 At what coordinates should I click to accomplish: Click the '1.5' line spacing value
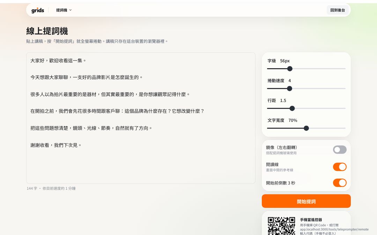coord(283,101)
